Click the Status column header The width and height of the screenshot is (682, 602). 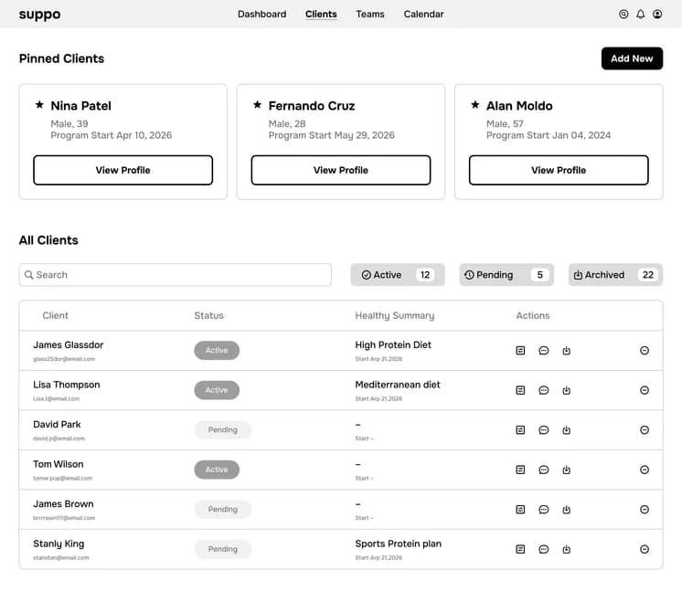click(x=208, y=315)
